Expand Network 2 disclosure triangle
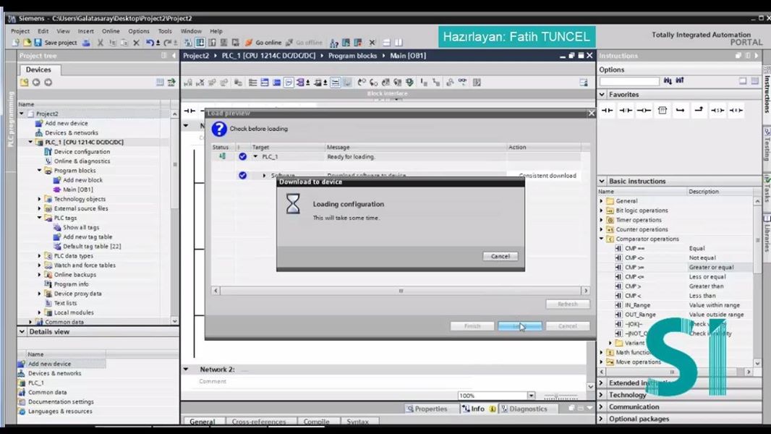This screenshot has height=434, width=771. (x=186, y=369)
